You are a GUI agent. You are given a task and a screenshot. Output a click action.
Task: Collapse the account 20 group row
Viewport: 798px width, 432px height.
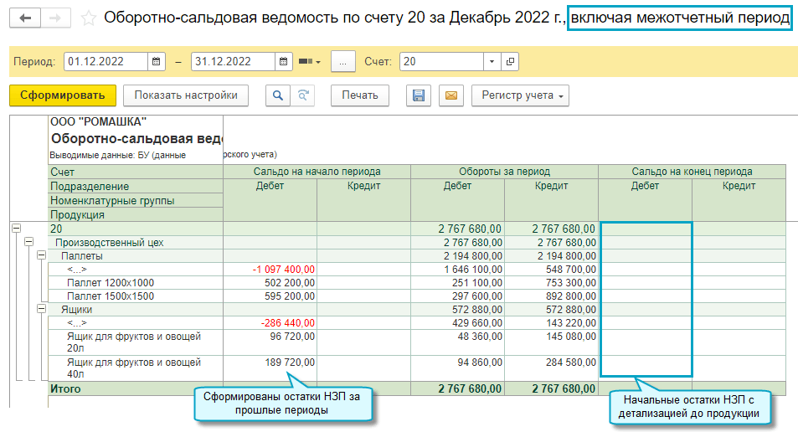[16, 229]
